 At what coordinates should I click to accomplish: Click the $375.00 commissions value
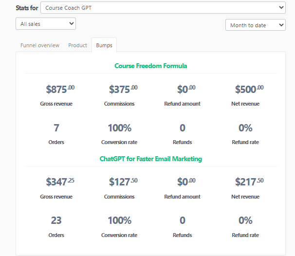coord(123,89)
